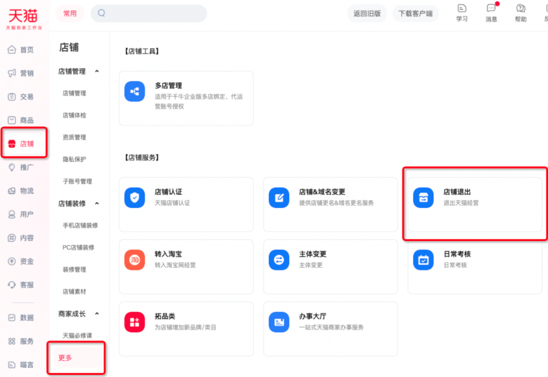Viewport: 548px width, 377px height.
Task: Open 店铺素材 menu item
Action: (x=74, y=291)
